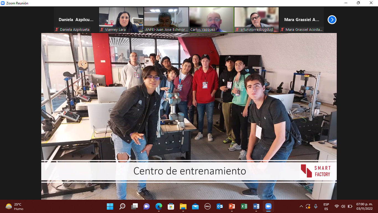378x213 pixels.
Task: Open the Dell app from taskbar
Action: point(207,206)
